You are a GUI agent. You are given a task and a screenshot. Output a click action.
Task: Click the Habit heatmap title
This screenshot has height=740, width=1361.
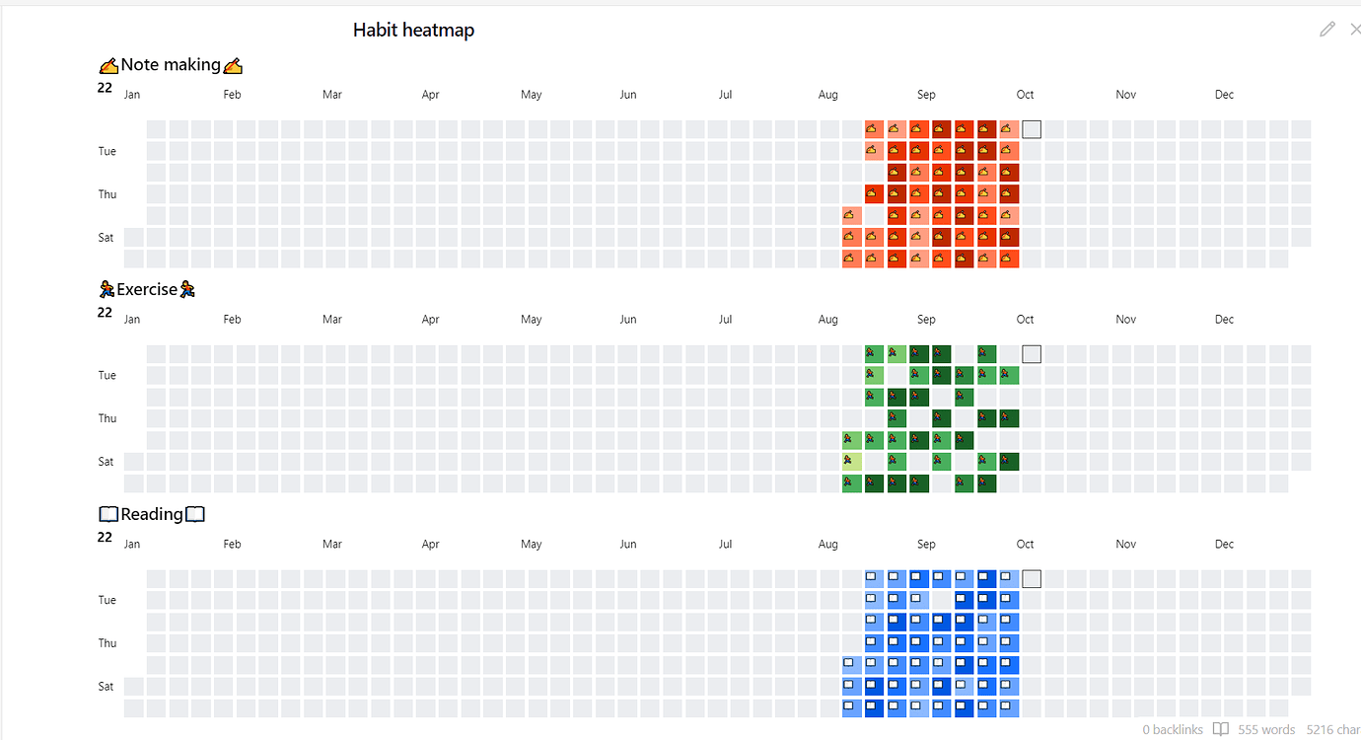click(x=413, y=31)
